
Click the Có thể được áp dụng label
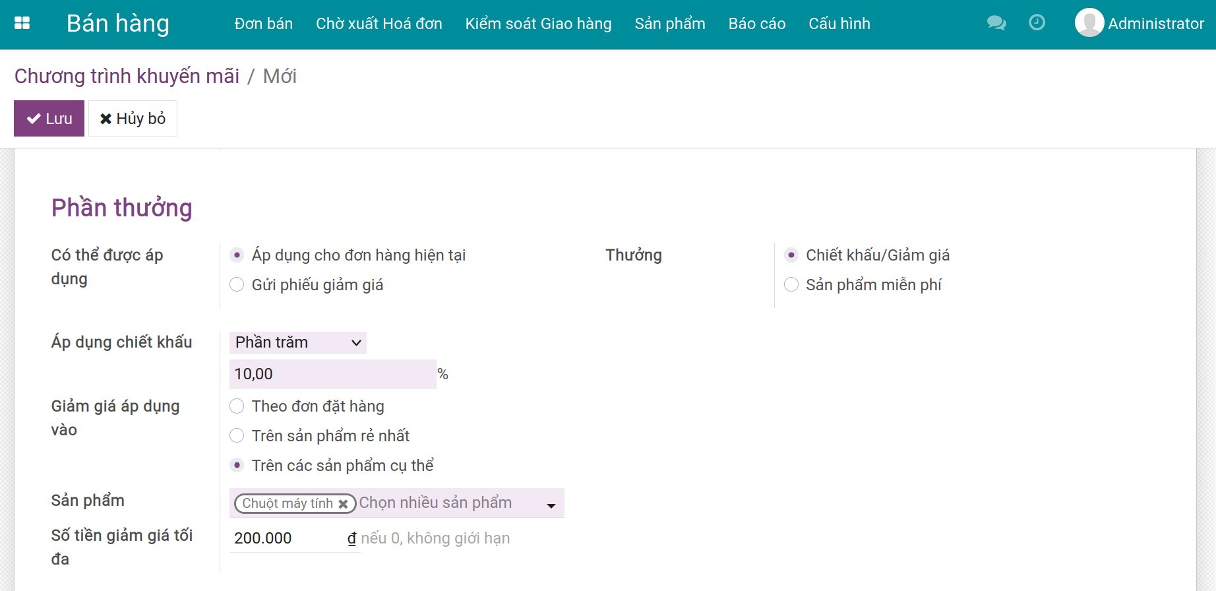tap(107, 266)
